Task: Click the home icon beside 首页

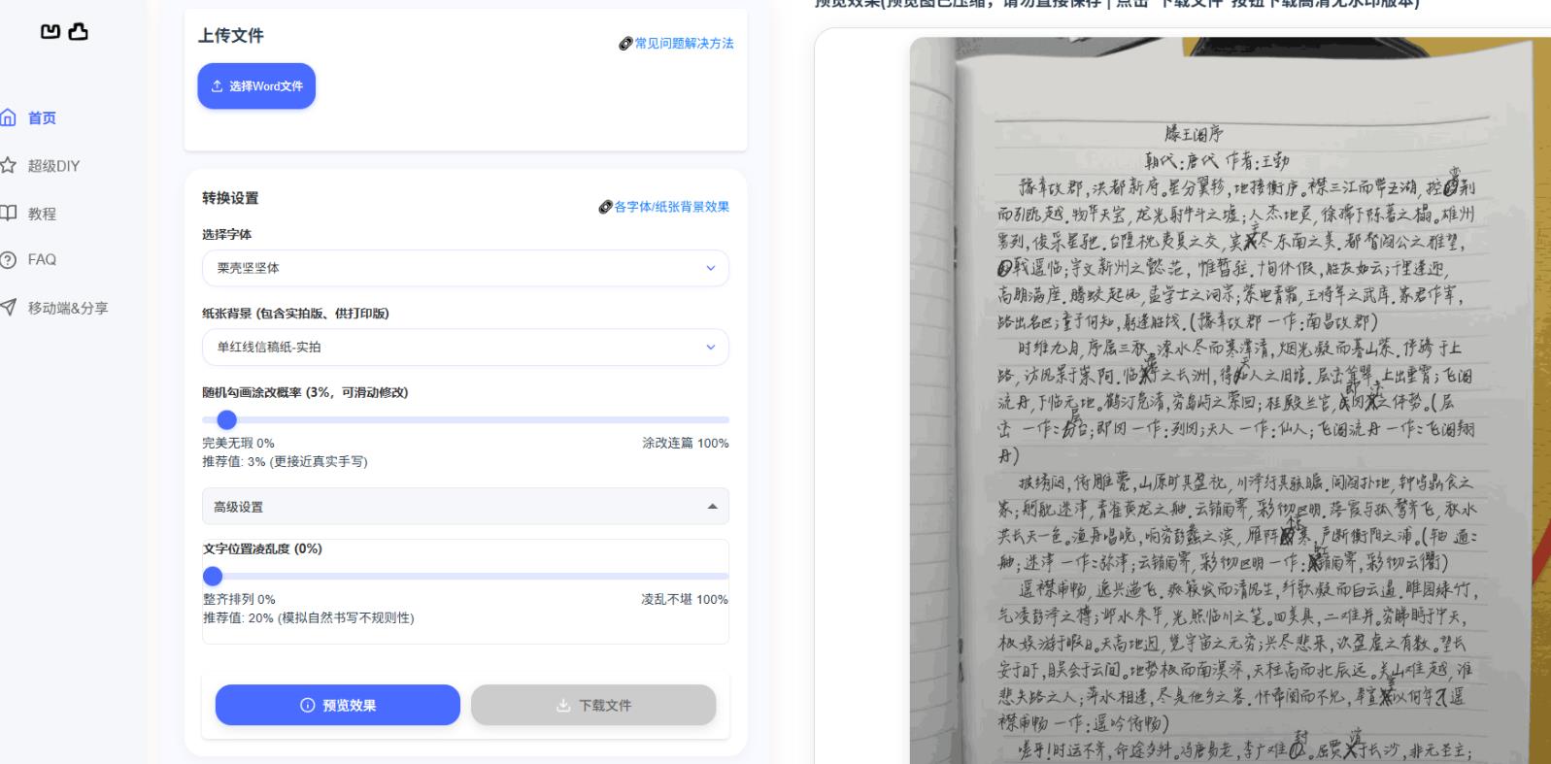Action: [x=8, y=117]
